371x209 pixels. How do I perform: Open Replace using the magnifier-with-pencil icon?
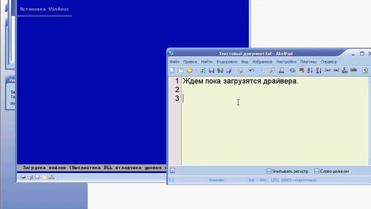point(281,70)
